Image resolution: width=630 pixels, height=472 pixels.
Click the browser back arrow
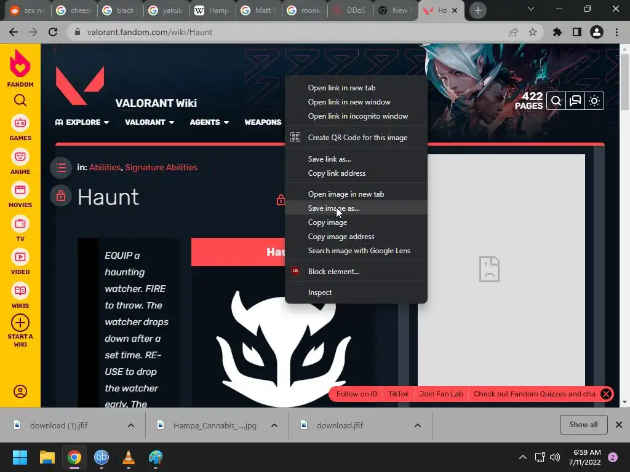[x=14, y=32]
